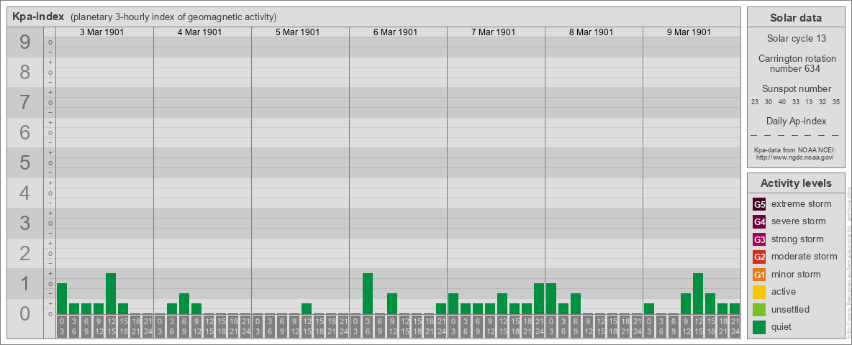
Task: Click the extreme storm legend label
Action: pos(802,205)
